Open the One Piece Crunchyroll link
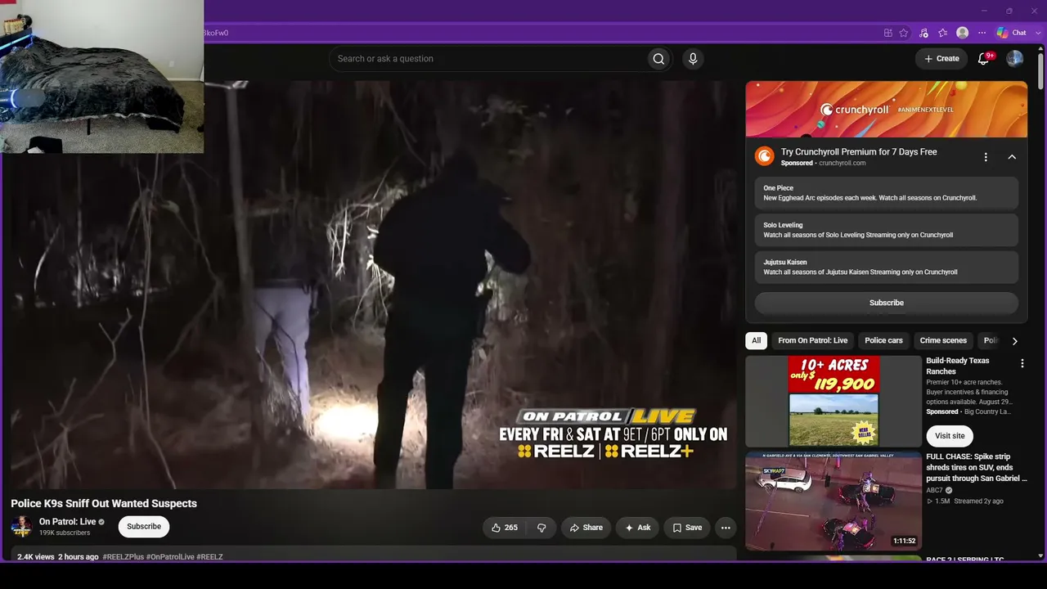Image resolution: width=1047 pixels, height=589 pixels. click(x=887, y=193)
